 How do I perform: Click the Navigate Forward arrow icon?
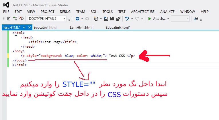pos(87,19)
